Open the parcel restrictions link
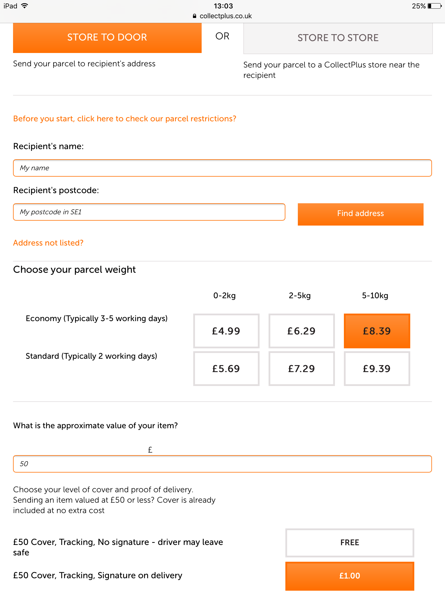This screenshot has height=593, width=445. 125,119
